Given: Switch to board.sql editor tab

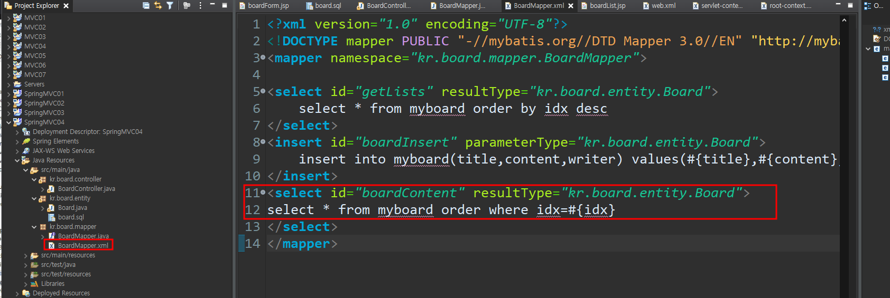Looking at the screenshot, I should pyautogui.click(x=324, y=6).
